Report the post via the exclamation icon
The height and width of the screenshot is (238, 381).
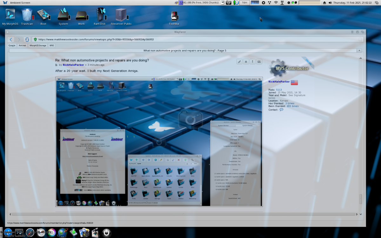click(252, 62)
